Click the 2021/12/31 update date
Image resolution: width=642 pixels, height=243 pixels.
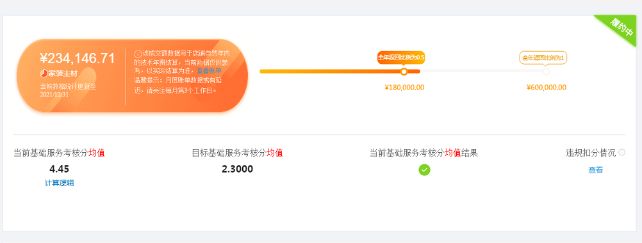(x=56, y=94)
